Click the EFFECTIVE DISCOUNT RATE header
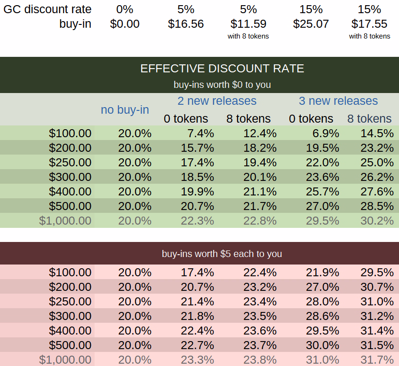 click(222, 69)
